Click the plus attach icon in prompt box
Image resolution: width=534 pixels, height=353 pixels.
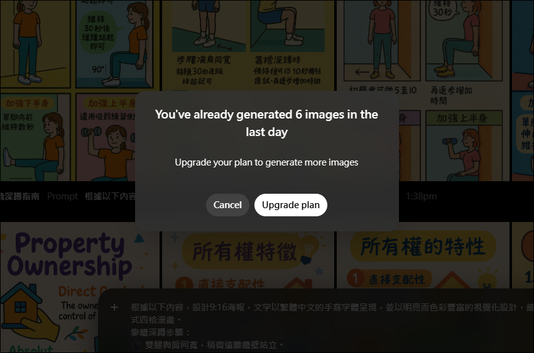(x=114, y=307)
